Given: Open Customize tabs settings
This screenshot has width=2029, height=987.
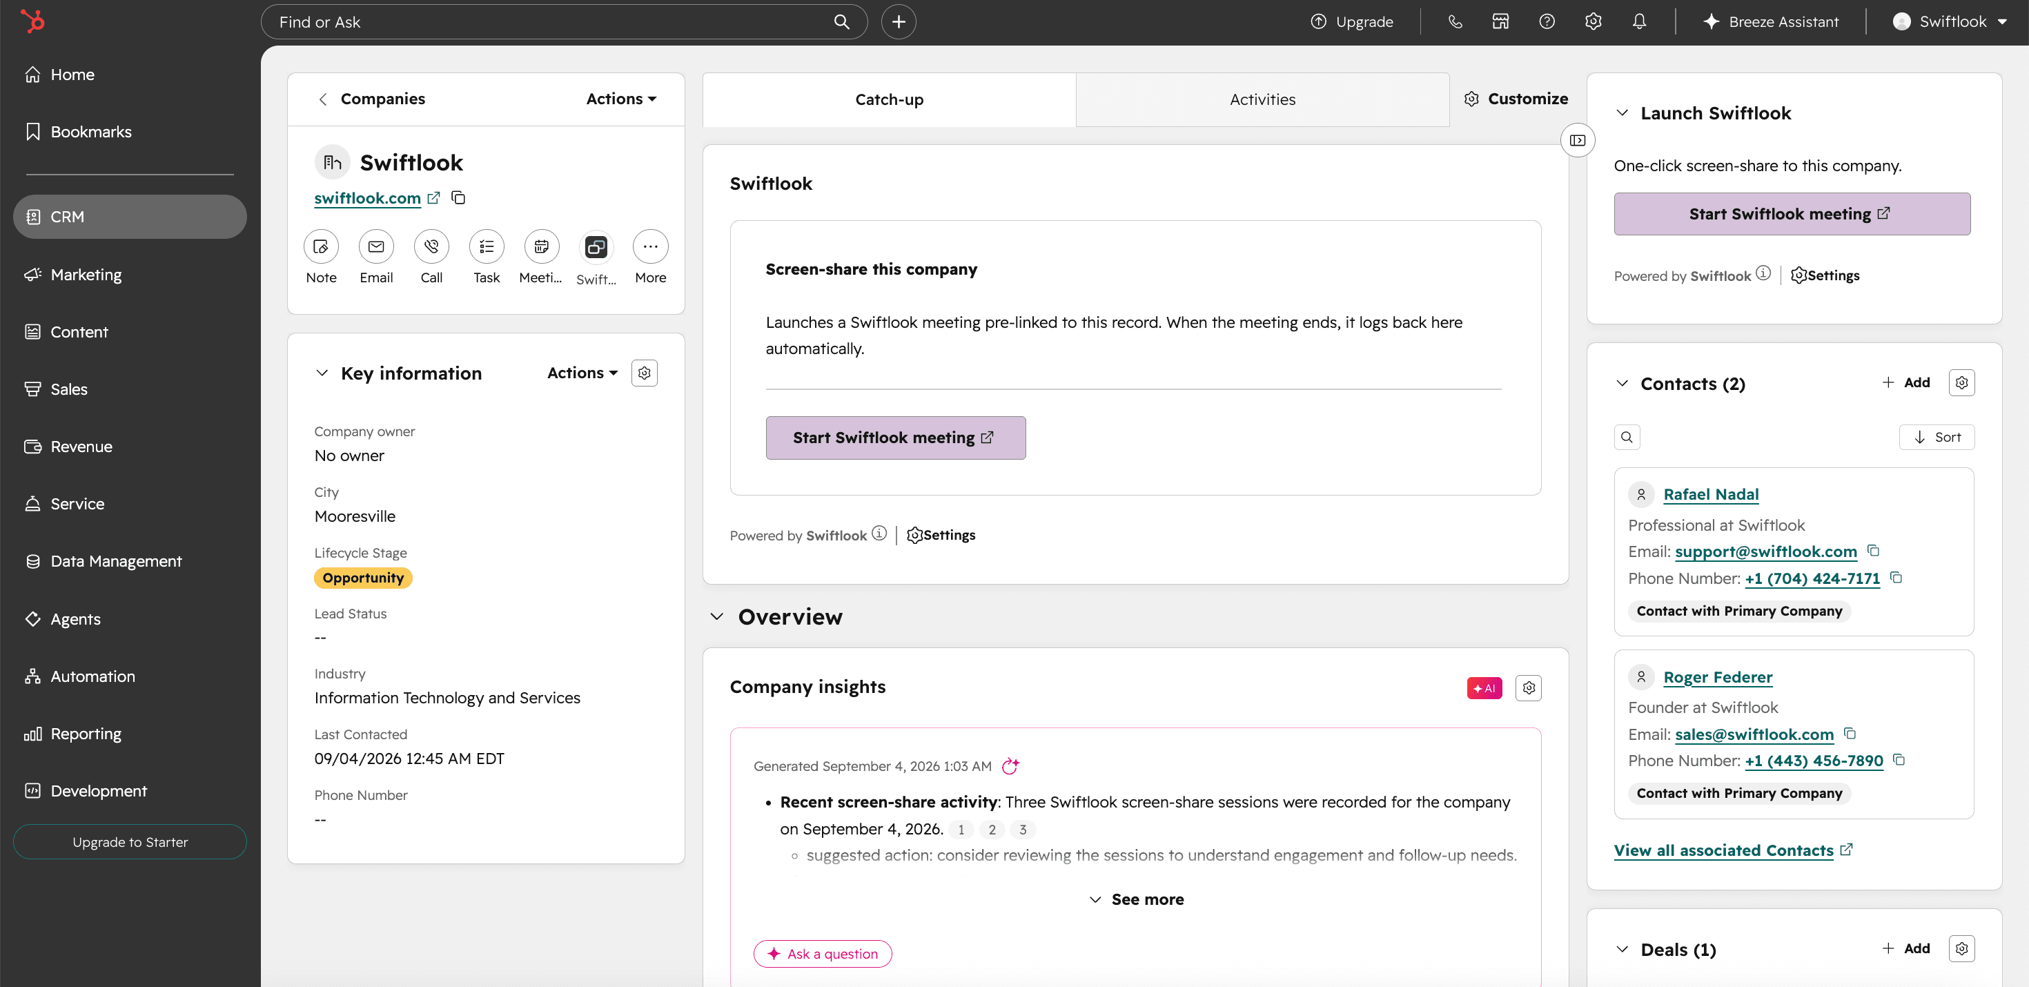Looking at the screenshot, I should [1516, 99].
